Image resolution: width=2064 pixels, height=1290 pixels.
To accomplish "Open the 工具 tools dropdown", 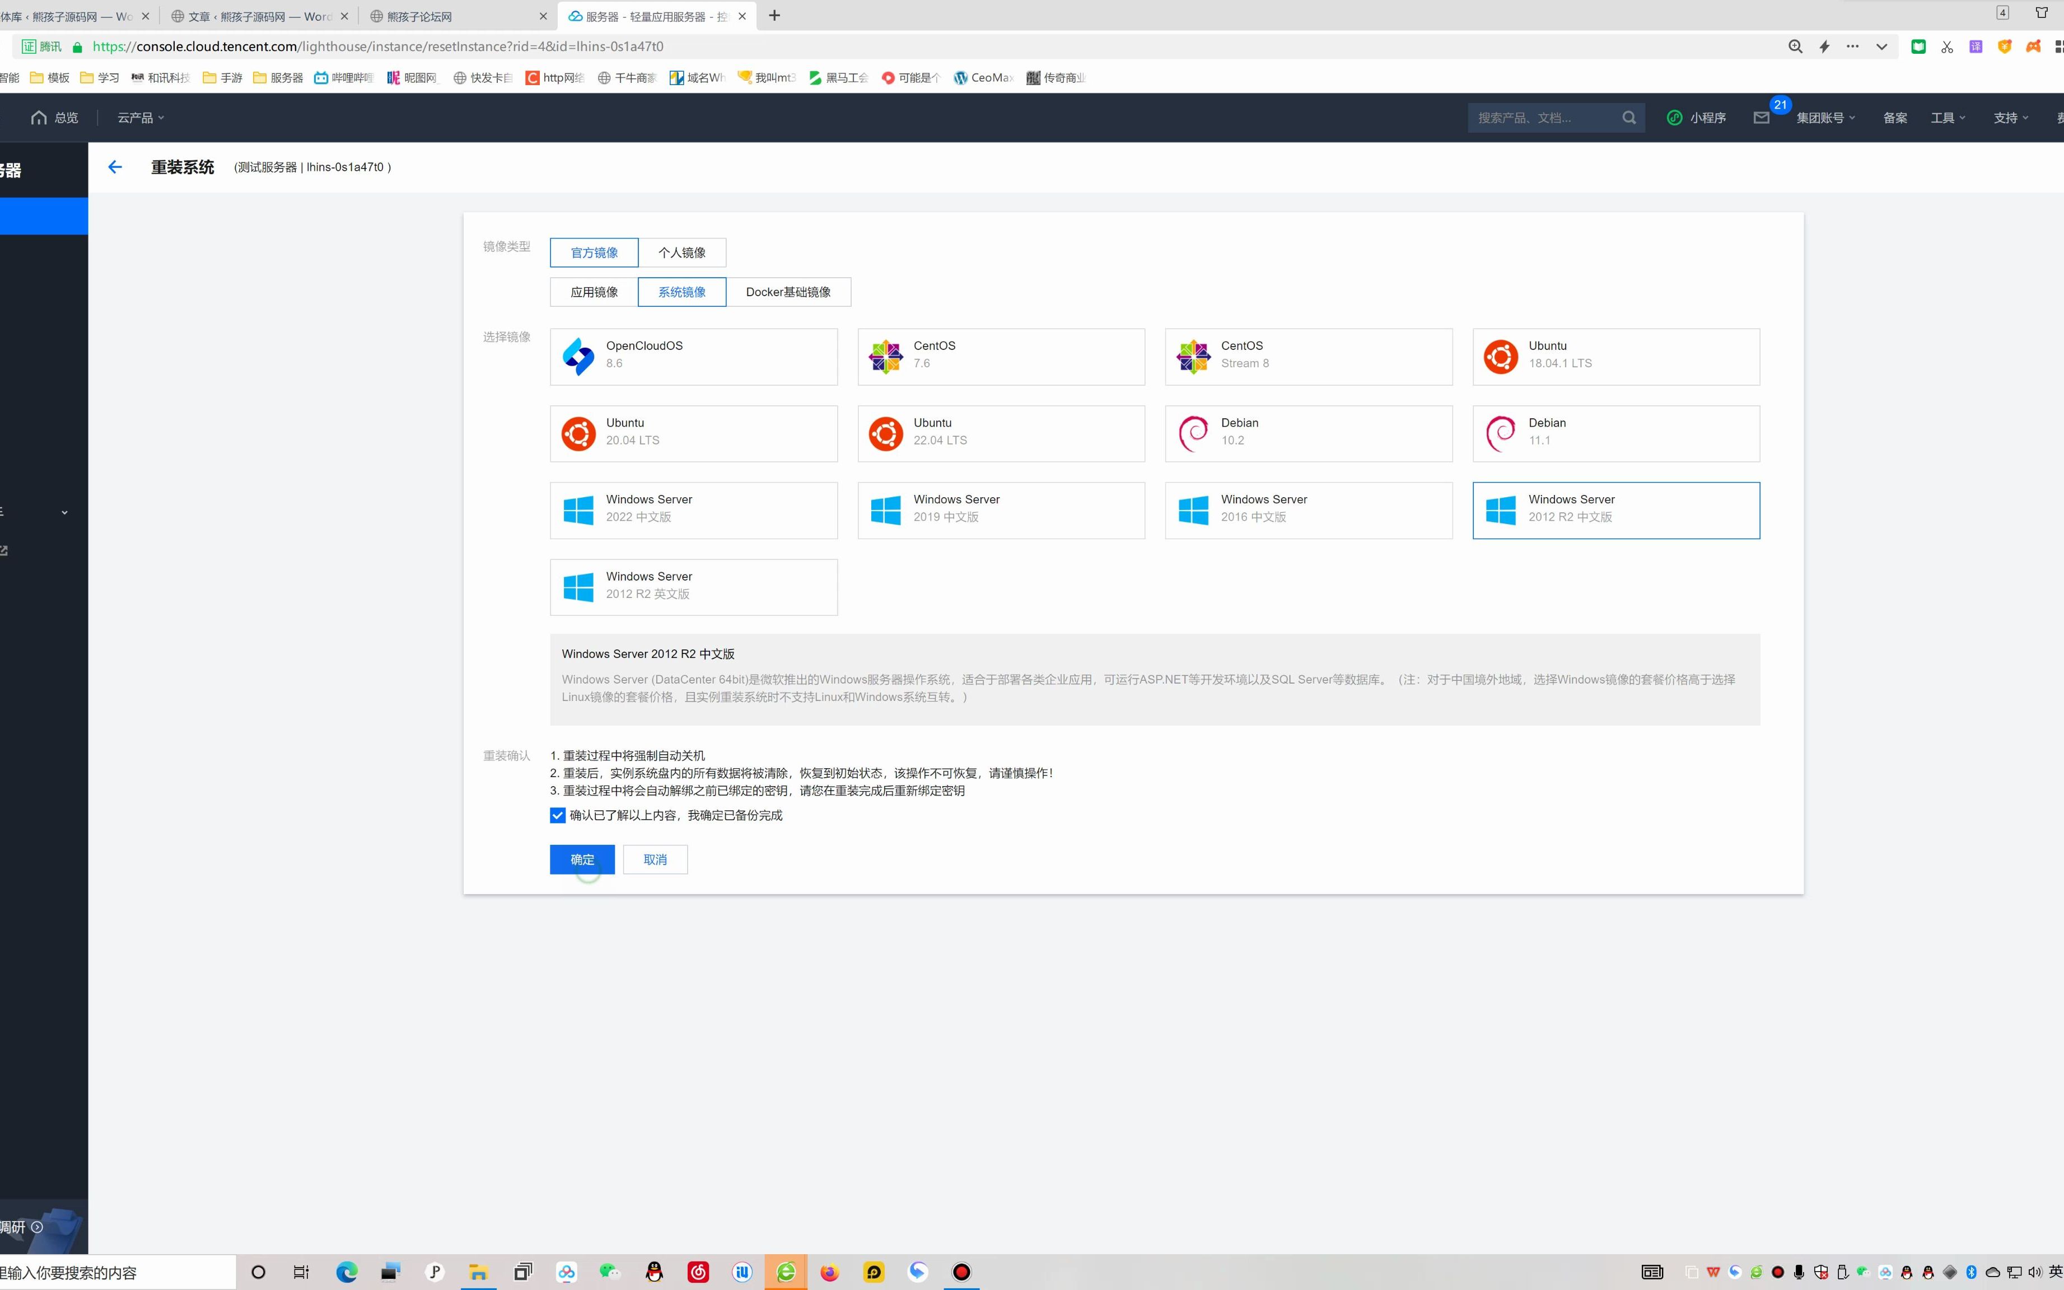I will [1947, 118].
